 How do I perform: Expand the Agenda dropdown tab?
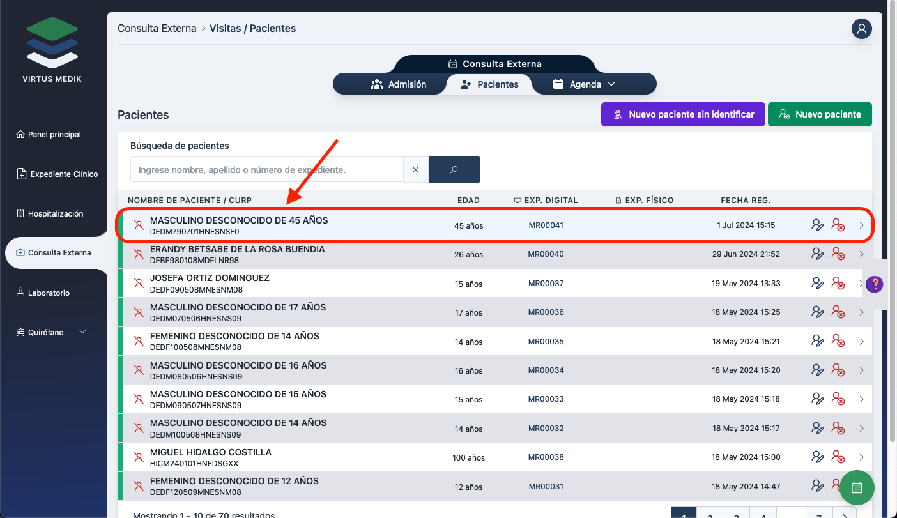point(584,84)
